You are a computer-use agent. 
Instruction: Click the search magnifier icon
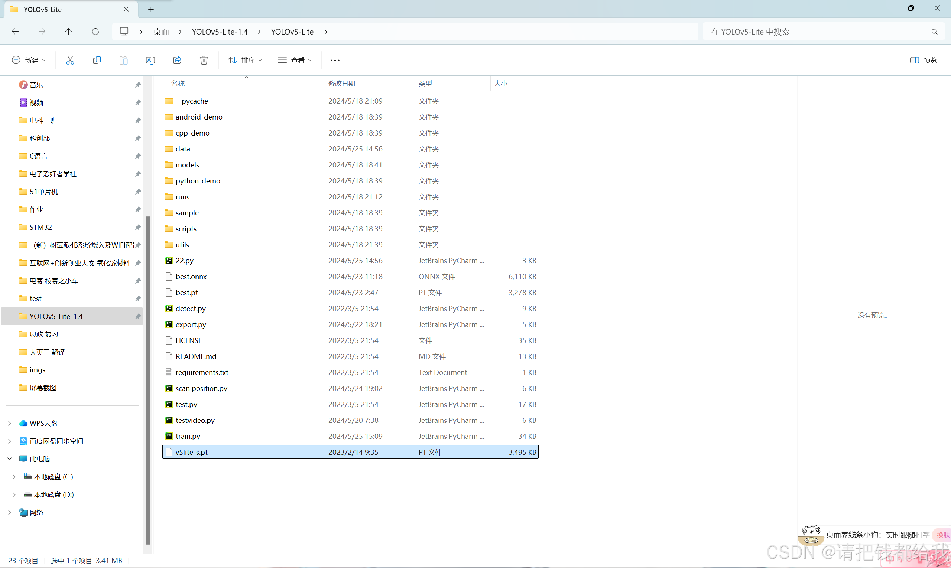(x=935, y=32)
